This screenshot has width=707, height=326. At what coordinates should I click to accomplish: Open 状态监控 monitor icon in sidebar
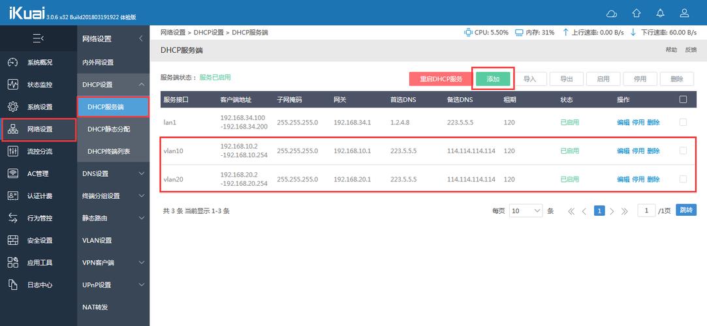coord(13,85)
